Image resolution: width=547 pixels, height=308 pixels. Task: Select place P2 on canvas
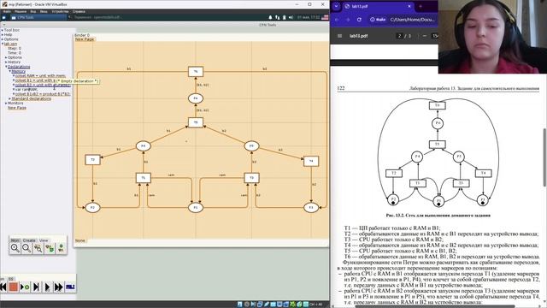[92, 207]
